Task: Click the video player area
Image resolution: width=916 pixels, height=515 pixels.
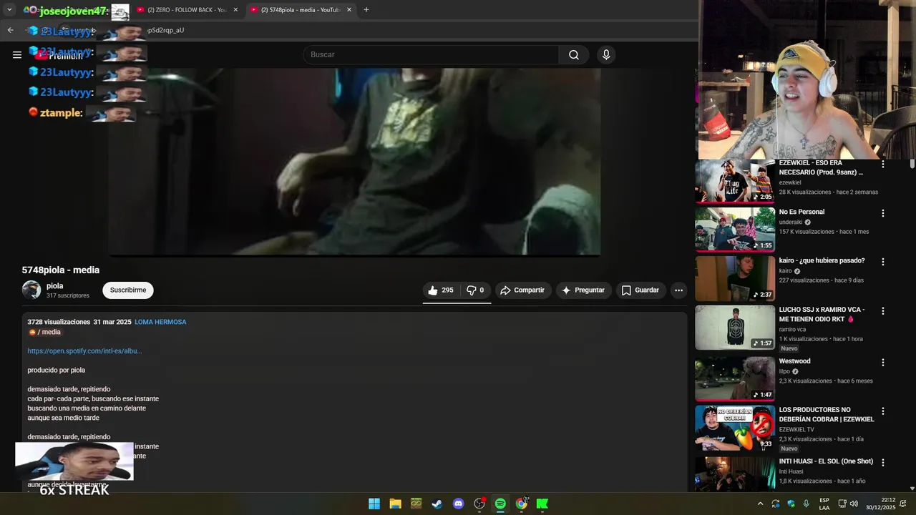Action: point(354,162)
